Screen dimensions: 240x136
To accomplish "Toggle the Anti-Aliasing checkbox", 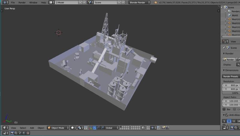I will tap(227, 115).
